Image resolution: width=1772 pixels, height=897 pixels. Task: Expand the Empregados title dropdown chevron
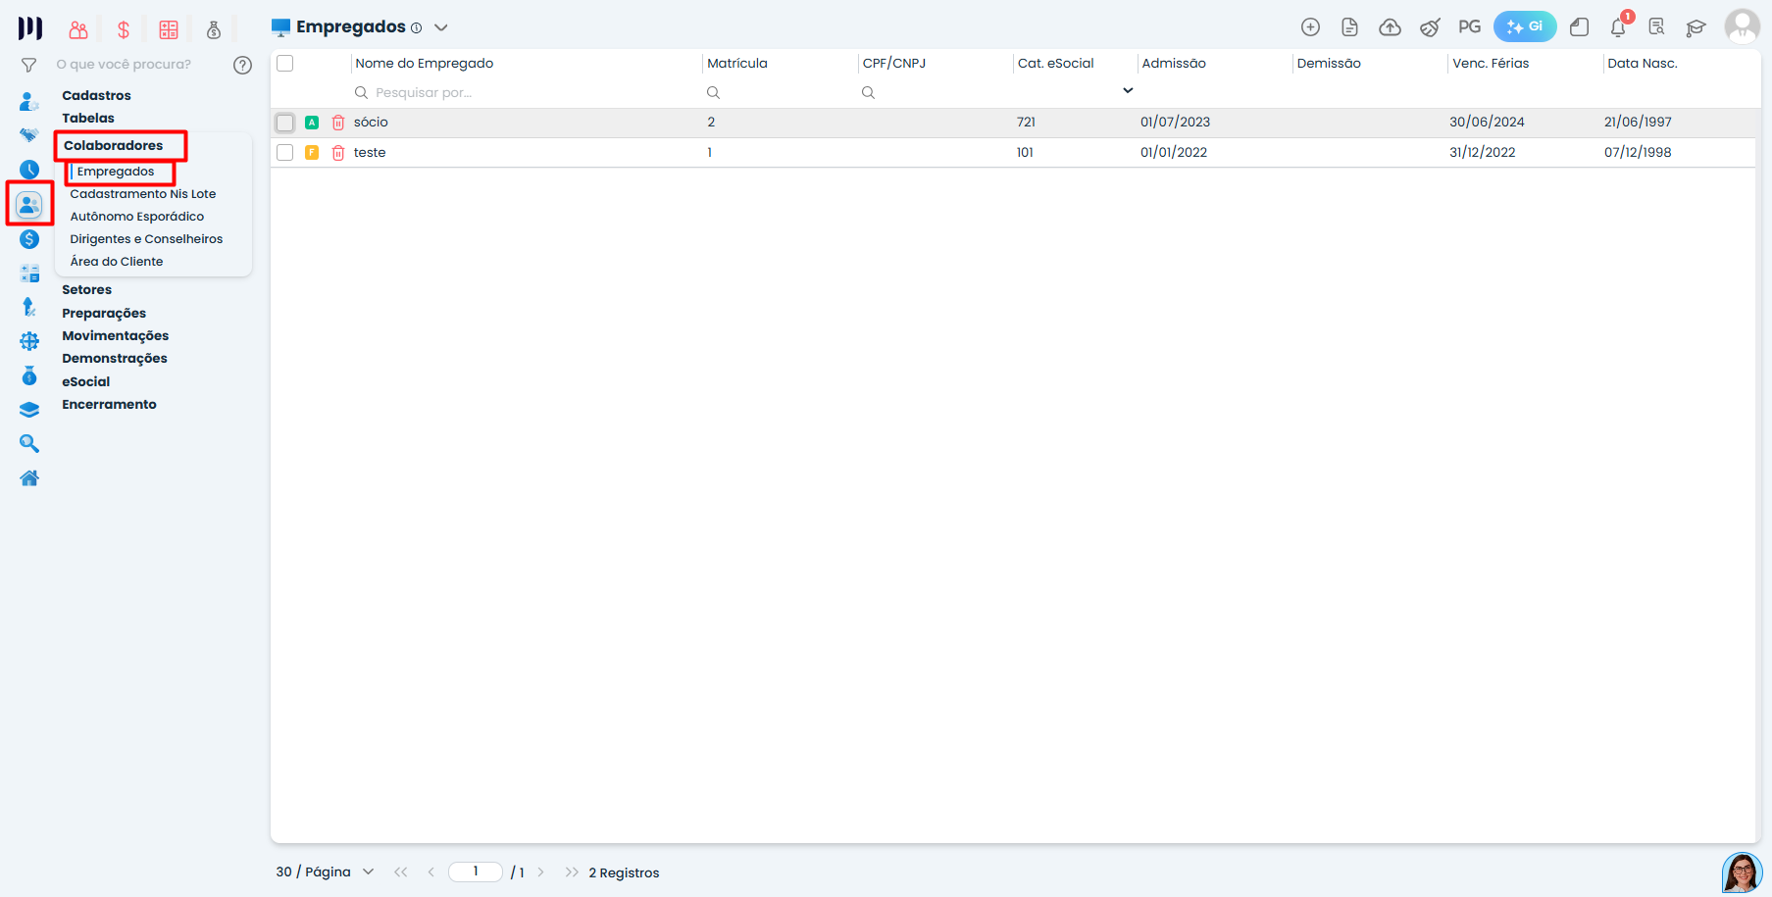441,27
